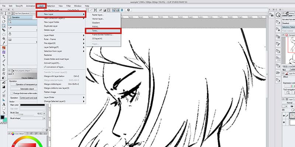Select the Airbrush tool

tap(4, 61)
